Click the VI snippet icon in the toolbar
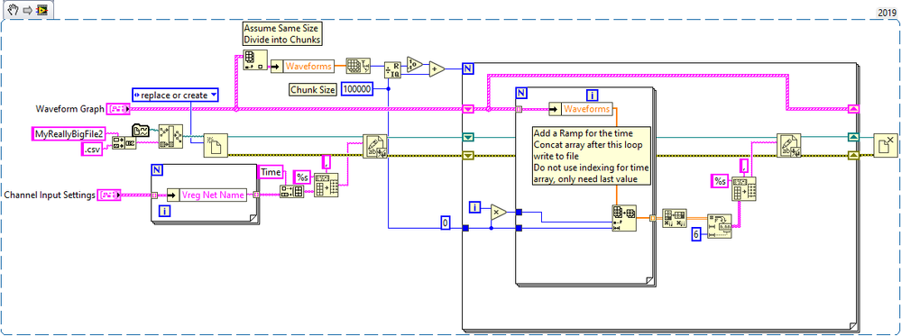Viewport: 901px width, 336px height. click(41, 9)
